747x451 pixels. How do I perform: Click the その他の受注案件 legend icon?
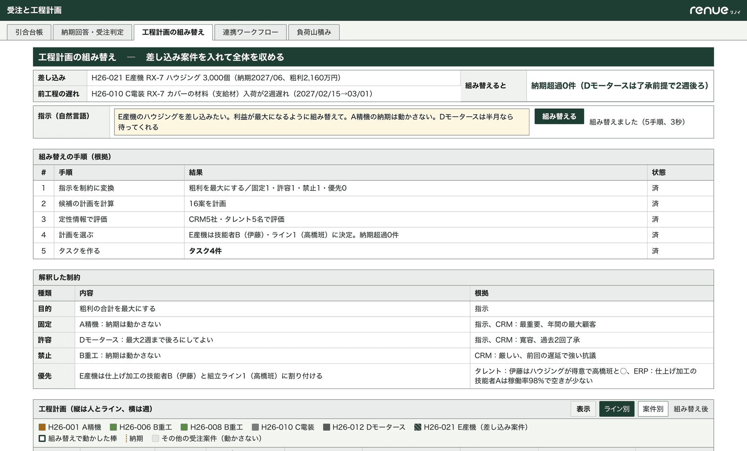pos(155,438)
